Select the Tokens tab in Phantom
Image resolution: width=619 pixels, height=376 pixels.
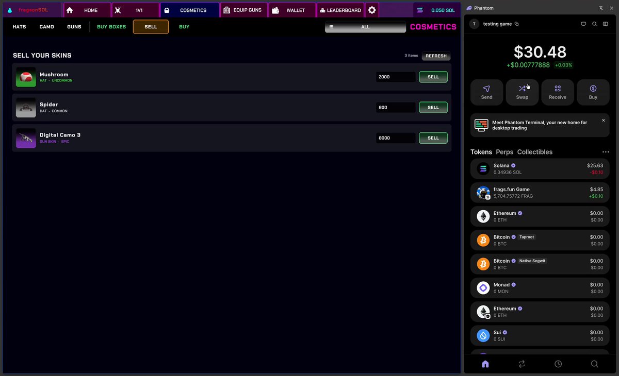pyautogui.click(x=481, y=152)
